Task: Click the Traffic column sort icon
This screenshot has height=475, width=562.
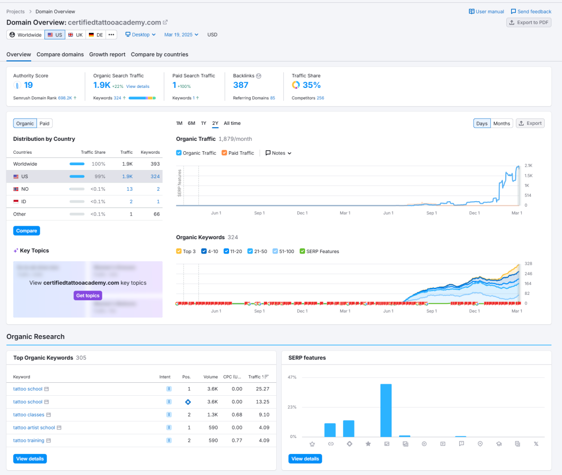Action: tap(266, 377)
